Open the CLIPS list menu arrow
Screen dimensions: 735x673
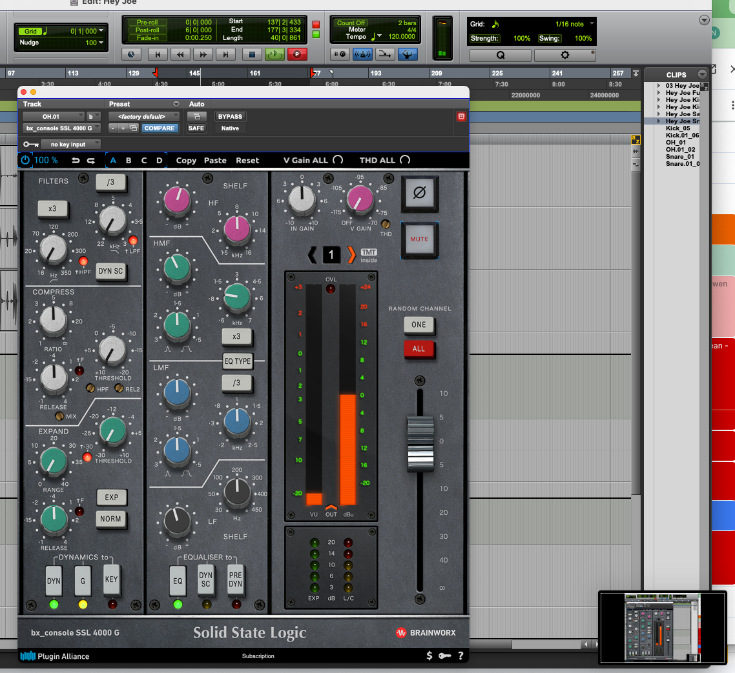702,74
